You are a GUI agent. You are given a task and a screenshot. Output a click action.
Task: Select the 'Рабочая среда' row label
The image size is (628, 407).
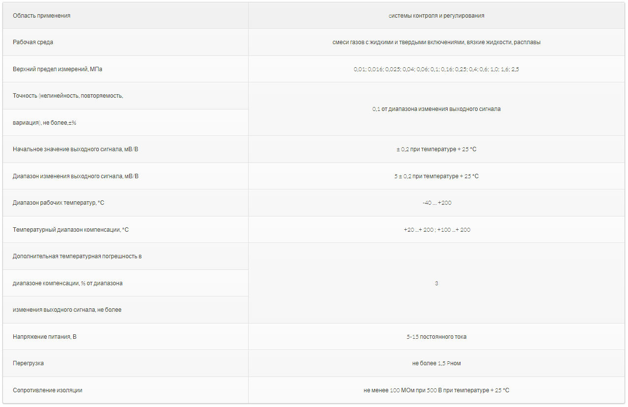[33, 42]
